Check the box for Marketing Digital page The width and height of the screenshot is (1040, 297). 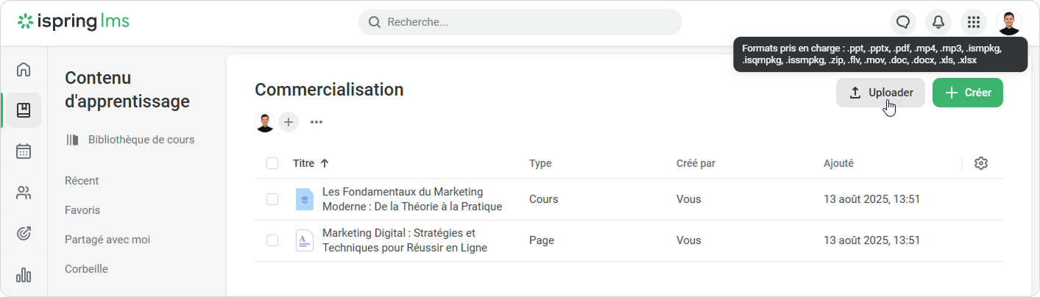pyautogui.click(x=272, y=240)
